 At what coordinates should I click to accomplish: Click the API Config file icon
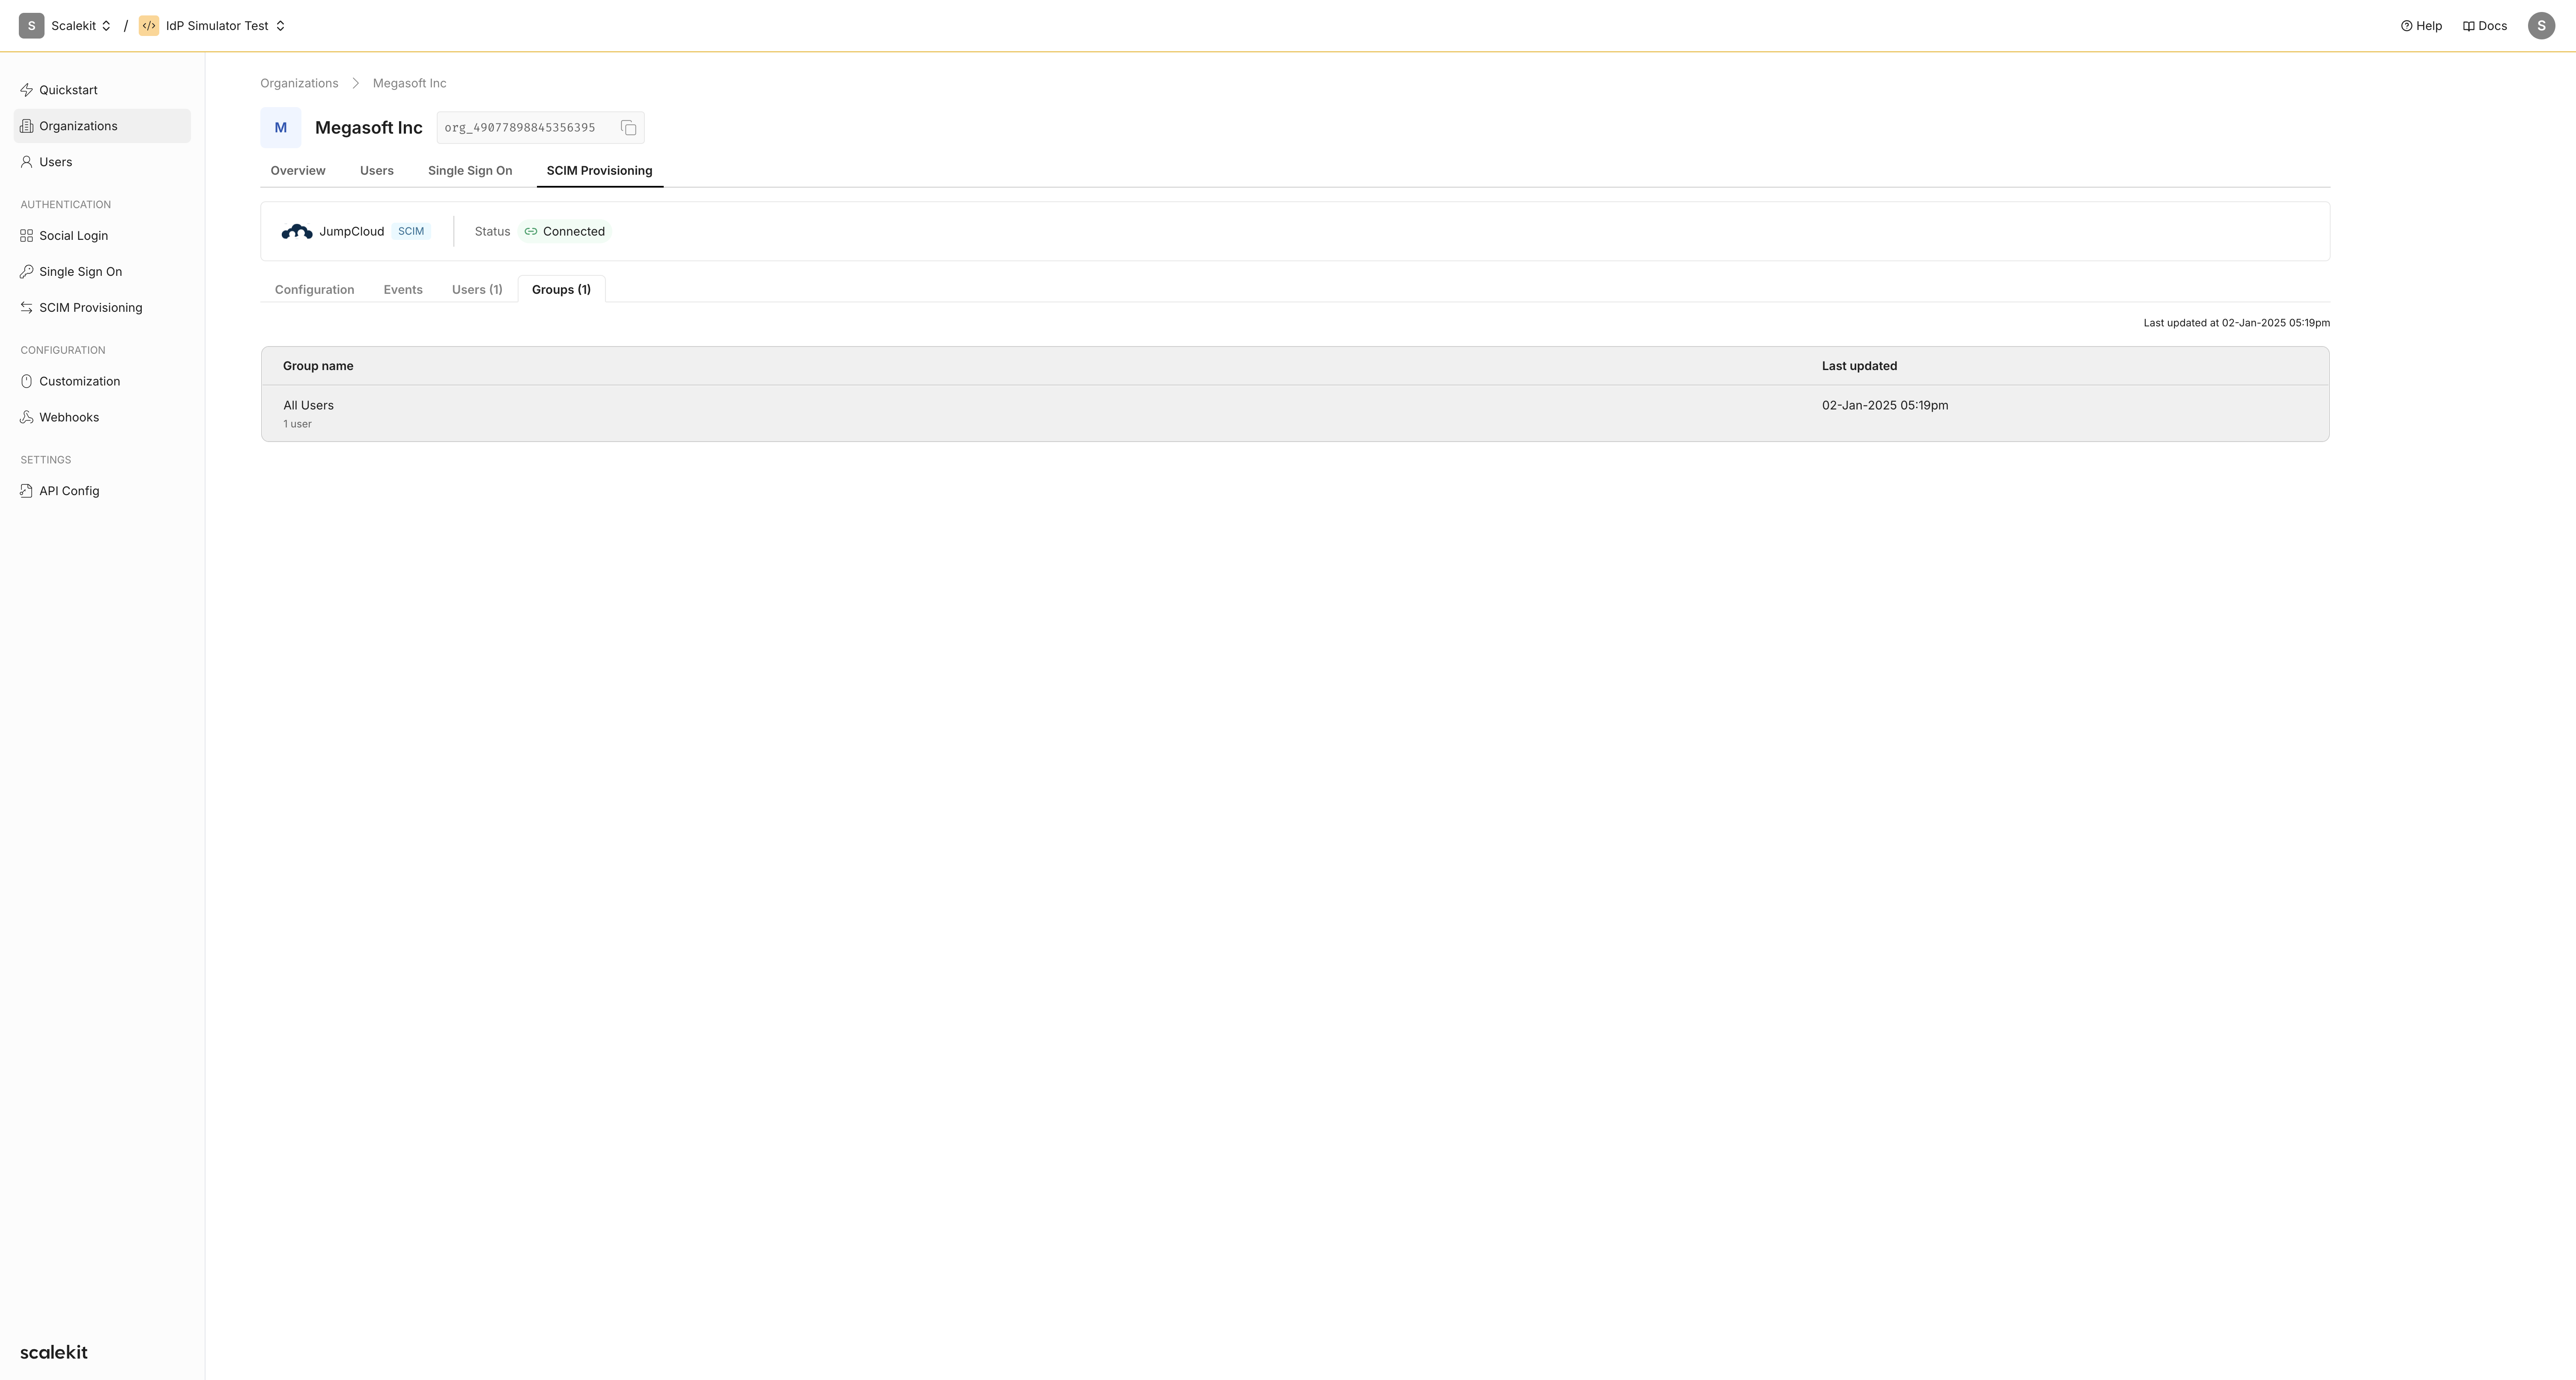[27, 491]
